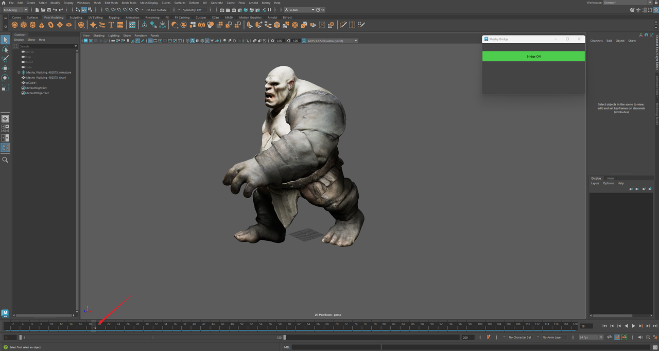Click the Undo arrow icon
This screenshot has width=659, height=351.
pos(55,10)
